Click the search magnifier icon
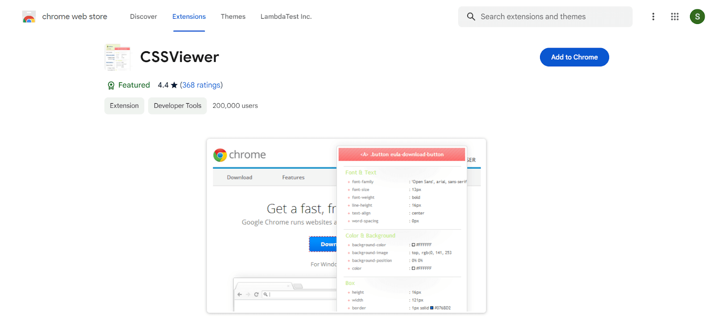The height and width of the screenshot is (326, 714). click(471, 16)
